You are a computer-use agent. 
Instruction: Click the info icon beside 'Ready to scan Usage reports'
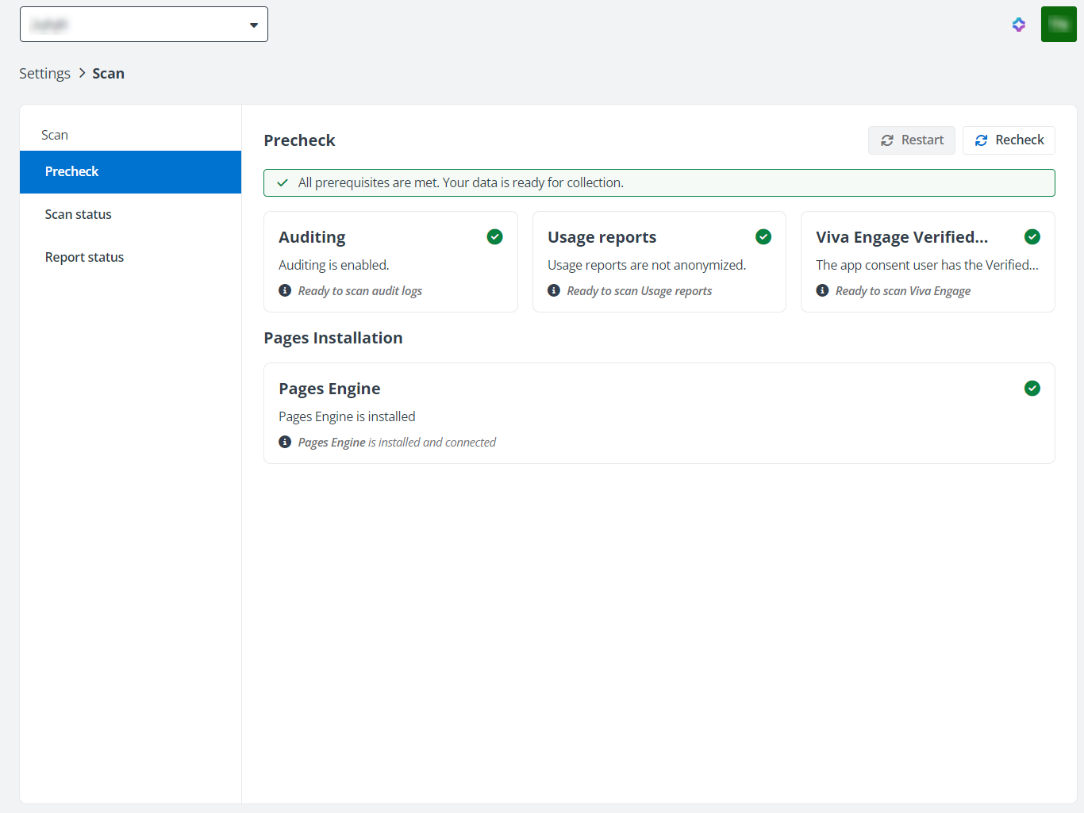click(553, 290)
